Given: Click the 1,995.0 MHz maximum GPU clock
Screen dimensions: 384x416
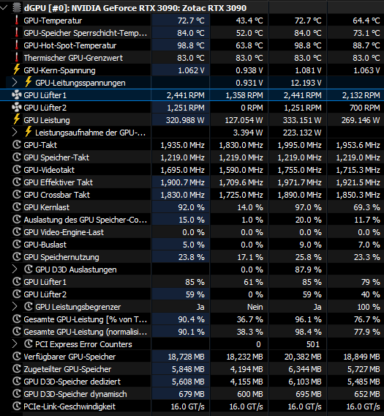Looking at the screenshot, I should click(x=299, y=145).
